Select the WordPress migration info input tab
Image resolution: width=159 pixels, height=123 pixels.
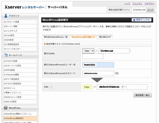83,37
